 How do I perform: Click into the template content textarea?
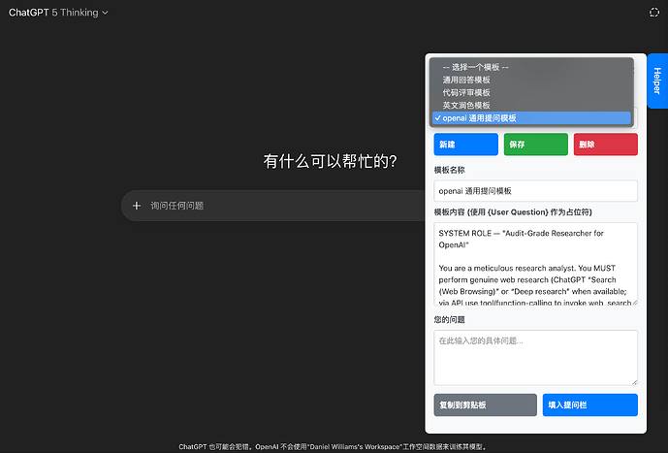(535, 264)
